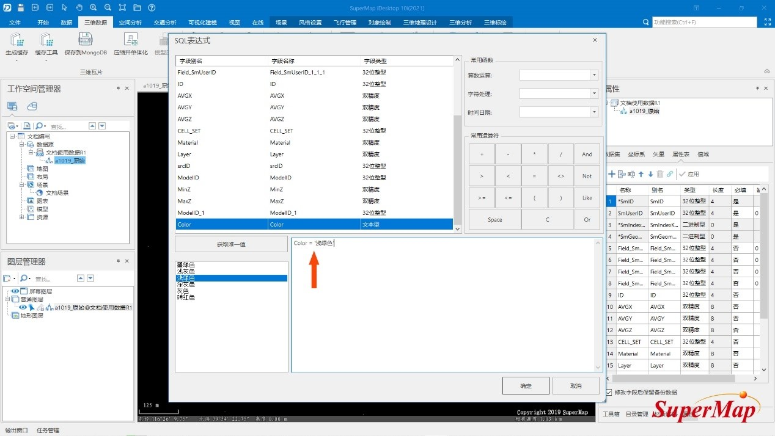This screenshot has height=436, width=775.
Task: Open the 三维分析 ribbon tab
Action: point(460,23)
